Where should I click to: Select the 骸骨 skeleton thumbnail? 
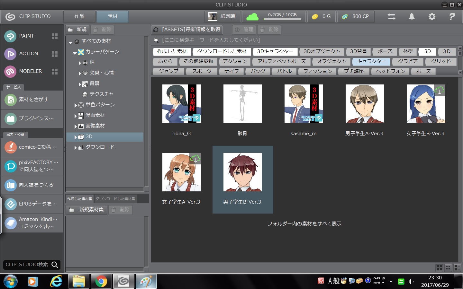[243, 104]
